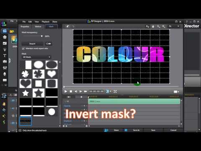The image size is (201, 151).
Task: Choose the hand pan tool above preview
Action: click(x=153, y=26)
